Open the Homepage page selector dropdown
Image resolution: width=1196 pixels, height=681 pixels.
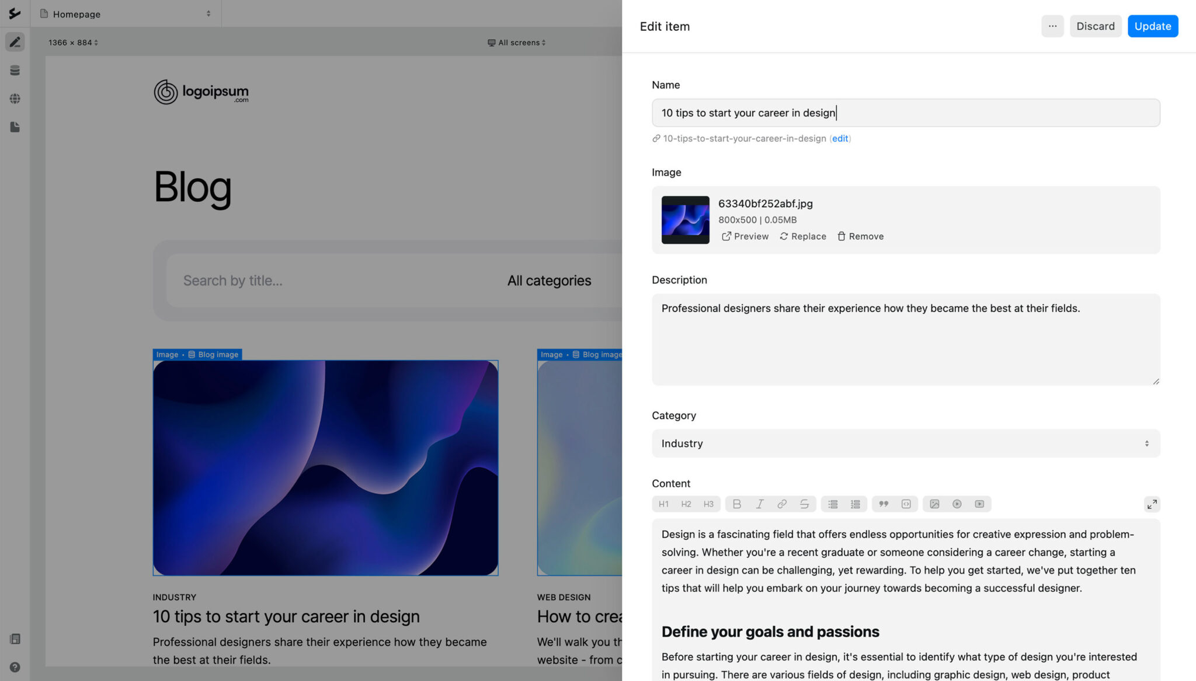click(126, 13)
